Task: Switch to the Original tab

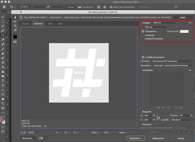Action: [25, 24]
